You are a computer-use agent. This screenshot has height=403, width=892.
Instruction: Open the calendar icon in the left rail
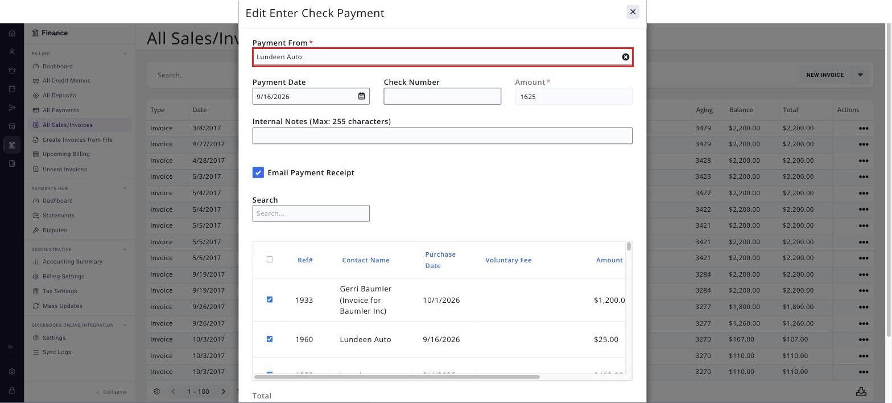pos(12,89)
